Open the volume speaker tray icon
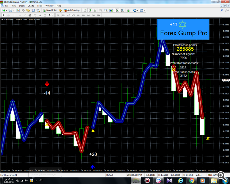Screen dimensions: 230x184 17,181
